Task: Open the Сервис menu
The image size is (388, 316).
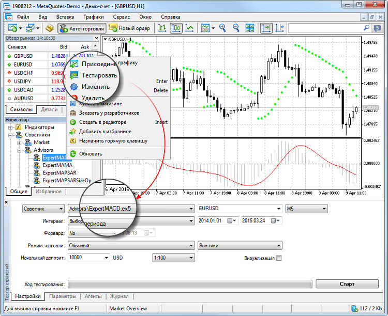Action: [x=121, y=17]
